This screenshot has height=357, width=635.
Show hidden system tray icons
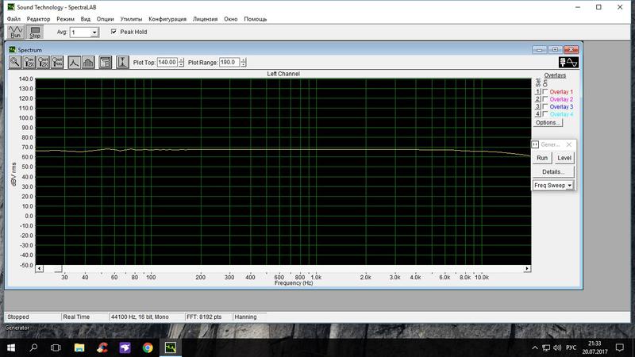click(x=535, y=347)
